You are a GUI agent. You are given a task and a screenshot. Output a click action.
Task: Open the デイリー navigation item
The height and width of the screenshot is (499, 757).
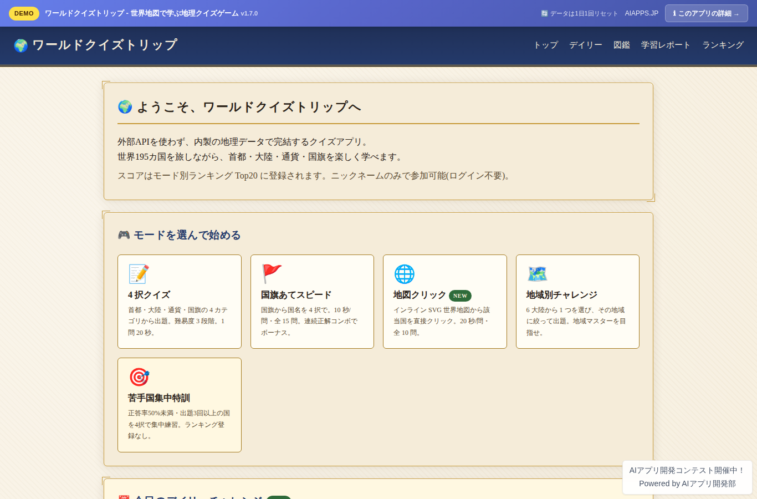(x=586, y=45)
